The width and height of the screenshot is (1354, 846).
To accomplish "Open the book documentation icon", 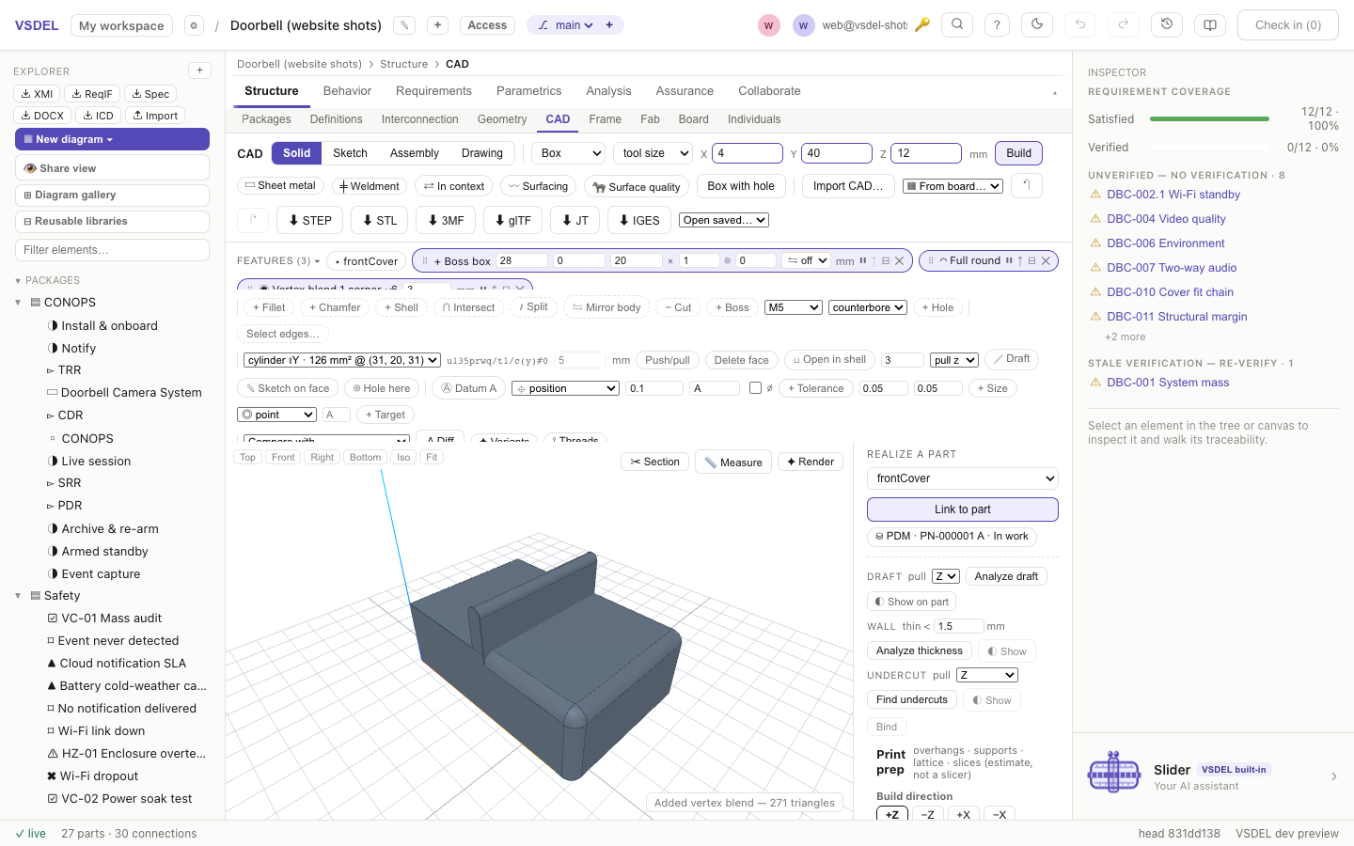I will coord(1210,25).
